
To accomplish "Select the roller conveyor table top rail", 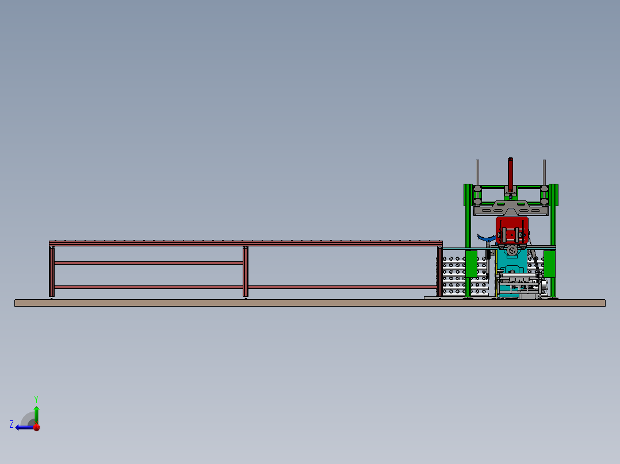I will pos(246,243).
